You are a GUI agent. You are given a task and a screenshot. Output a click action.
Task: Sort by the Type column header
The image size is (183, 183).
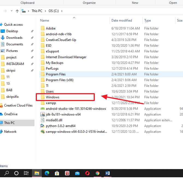click(x=147, y=20)
